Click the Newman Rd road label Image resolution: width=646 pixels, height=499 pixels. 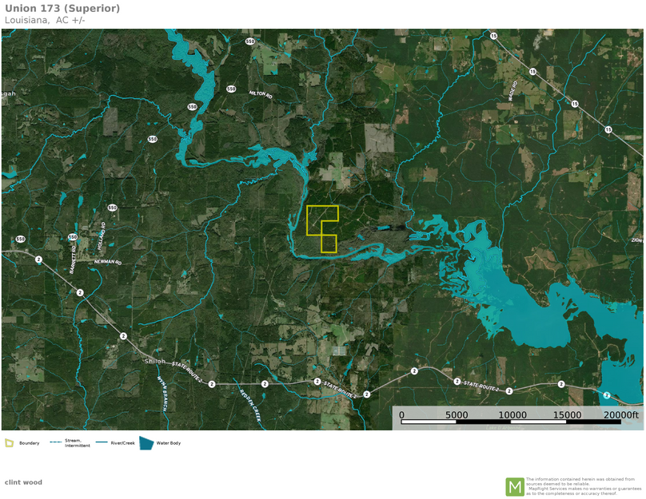[x=107, y=262]
